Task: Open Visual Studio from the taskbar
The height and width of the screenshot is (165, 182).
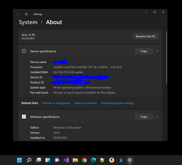Action: 66,160
